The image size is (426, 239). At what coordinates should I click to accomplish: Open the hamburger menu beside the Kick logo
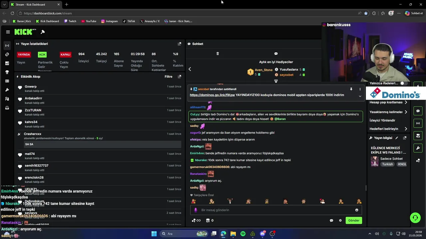[x=8, y=32]
